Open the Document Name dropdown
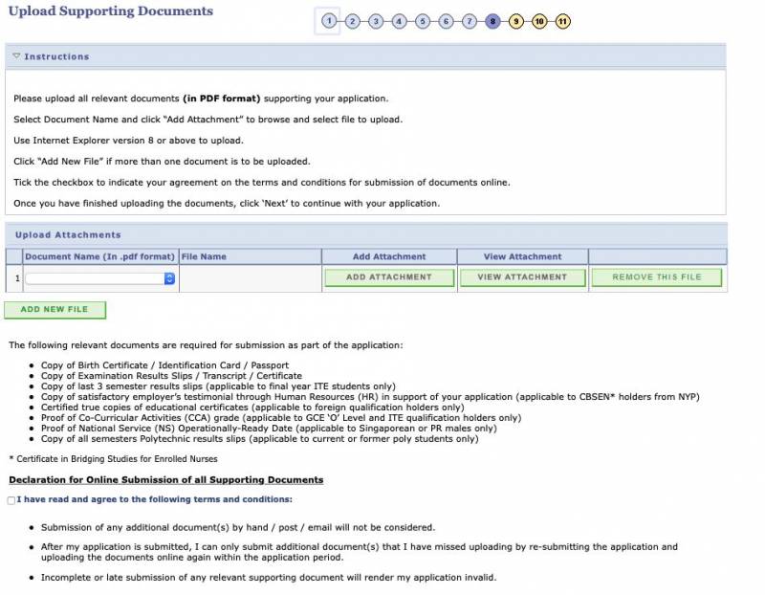 [x=100, y=278]
